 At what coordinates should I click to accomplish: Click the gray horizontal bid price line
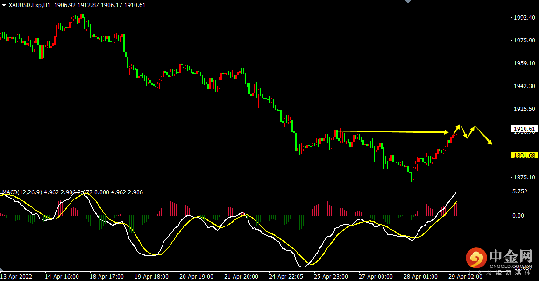255,129
